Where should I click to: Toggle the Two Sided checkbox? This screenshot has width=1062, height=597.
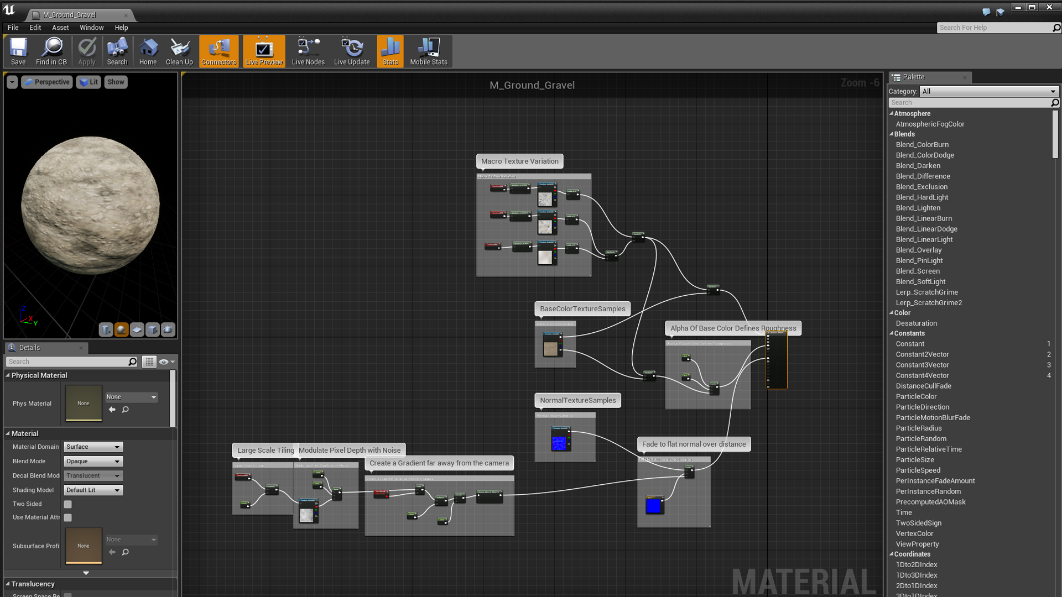point(68,504)
